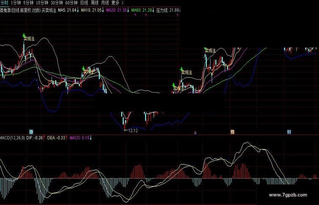This screenshot has width=319, height=205.
Task: Select the 60分钟 period tab
Action: tap(71, 3)
